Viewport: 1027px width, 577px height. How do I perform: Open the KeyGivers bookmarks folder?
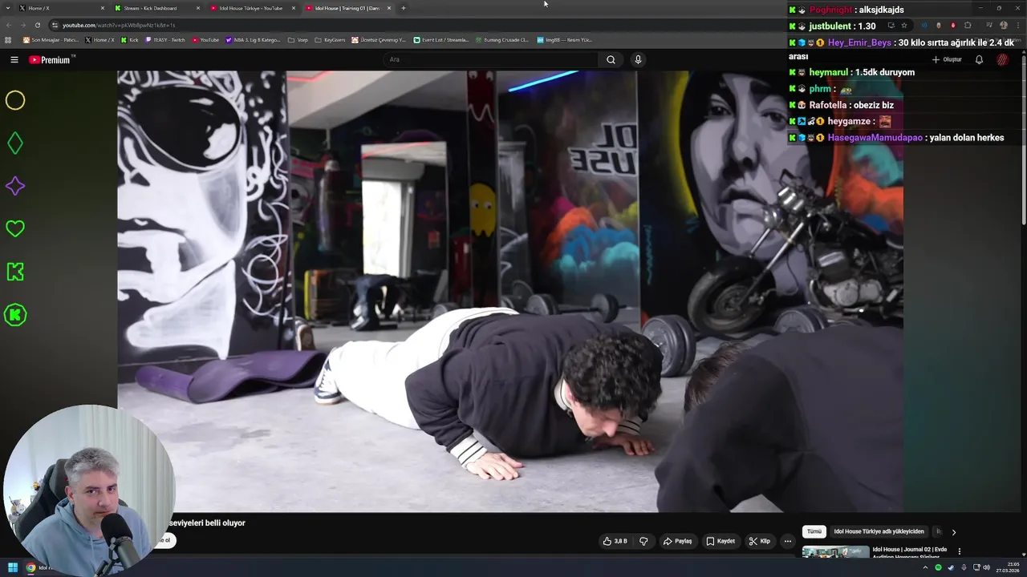pyautogui.click(x=331, y=39)
